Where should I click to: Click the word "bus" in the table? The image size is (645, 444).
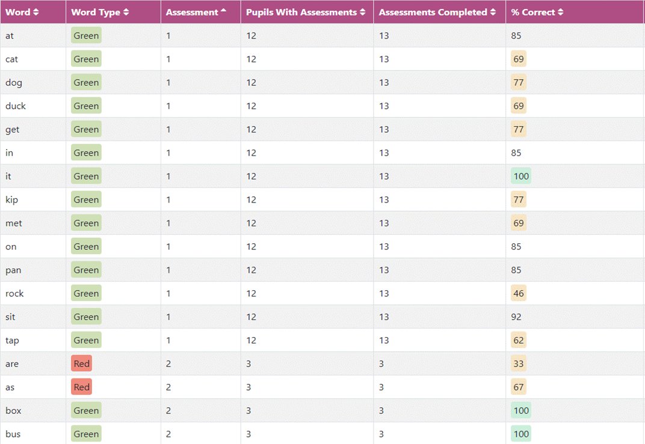(13, 434)
